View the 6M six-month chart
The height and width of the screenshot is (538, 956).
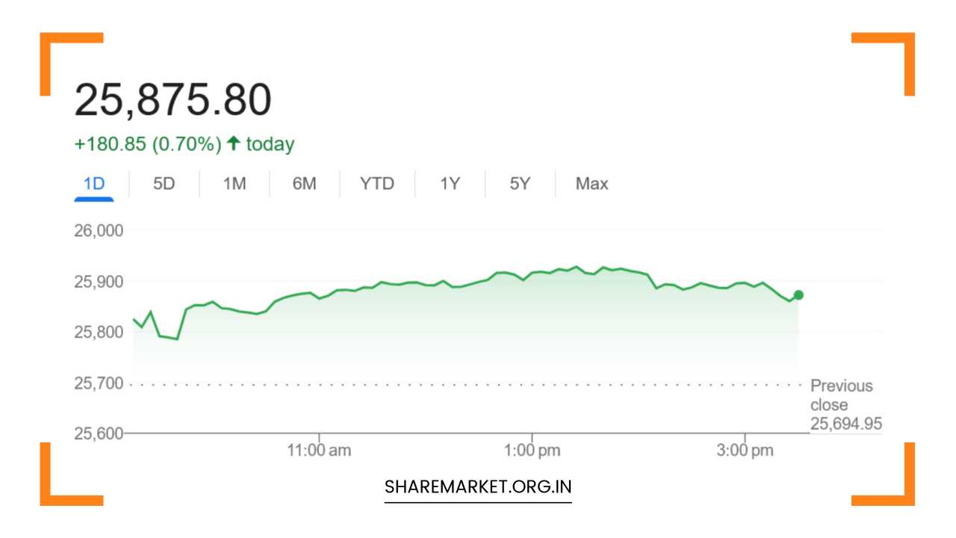pyautogui.click(x=304, y=184)
